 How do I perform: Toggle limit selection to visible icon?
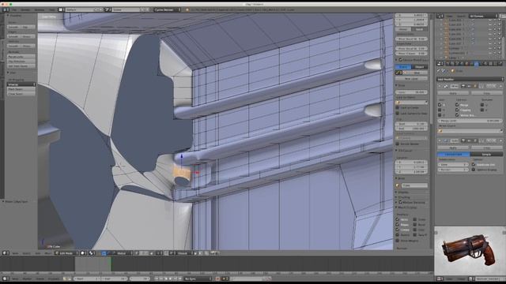pyautogui.click(x=151, y=253)
